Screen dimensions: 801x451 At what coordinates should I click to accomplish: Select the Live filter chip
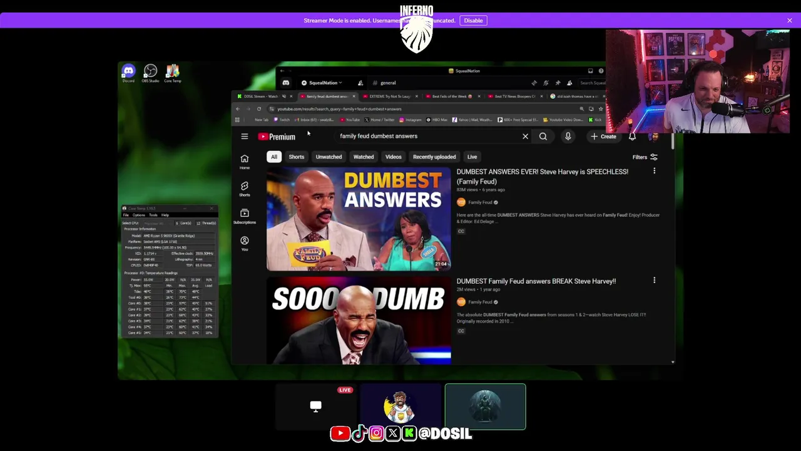pos(472,157)
